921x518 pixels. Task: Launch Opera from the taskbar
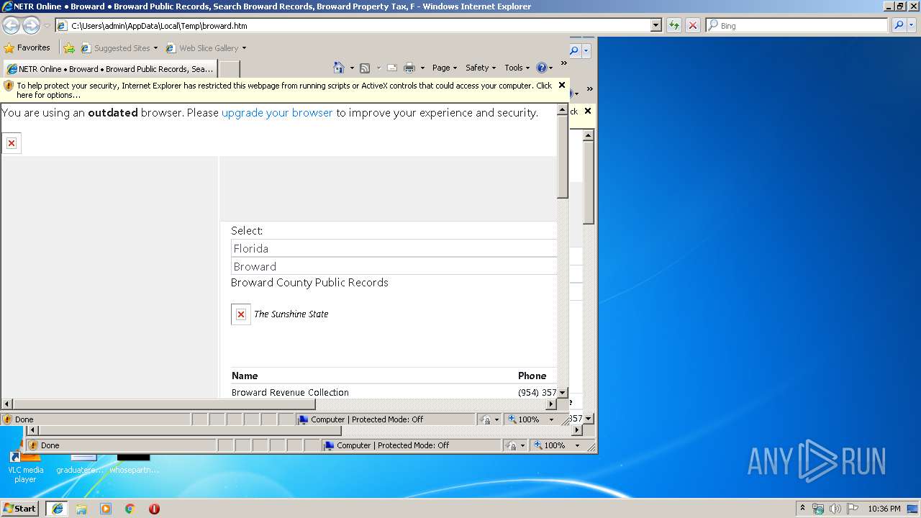154,509
